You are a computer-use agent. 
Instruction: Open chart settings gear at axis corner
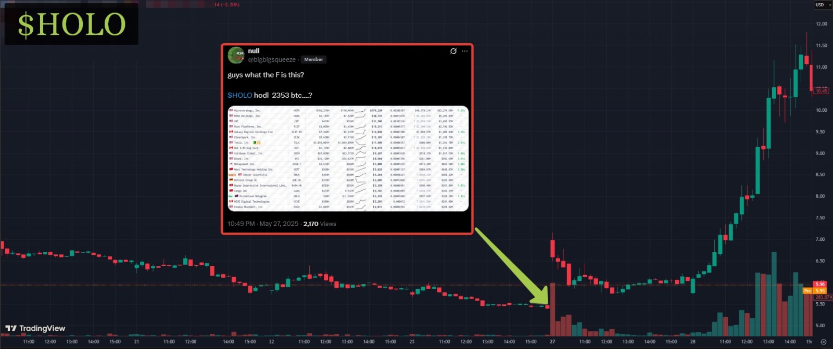click(823, 342)
